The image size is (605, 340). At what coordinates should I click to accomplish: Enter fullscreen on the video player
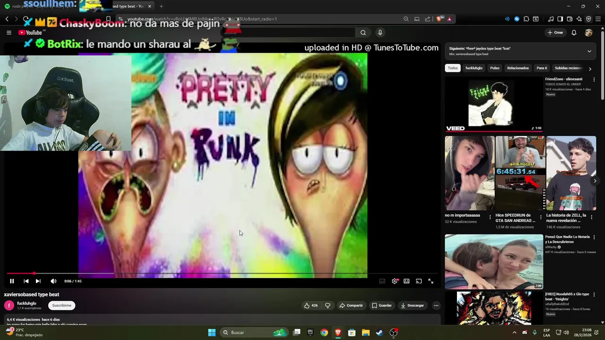[x=431, y=281]
